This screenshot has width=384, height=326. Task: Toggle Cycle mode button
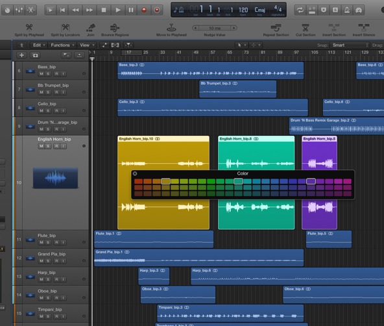click(300, 10)
